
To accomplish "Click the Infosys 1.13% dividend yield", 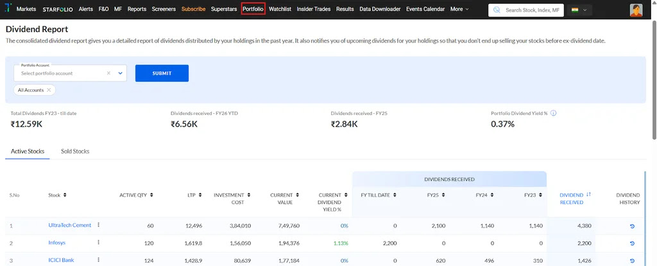I will click(x=341, y=243).
